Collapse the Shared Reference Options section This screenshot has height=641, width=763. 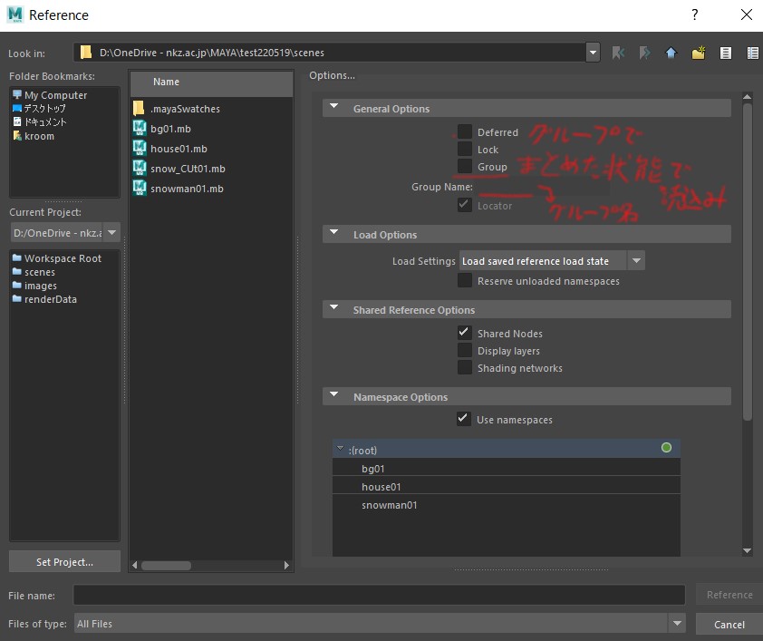(333, 307)
